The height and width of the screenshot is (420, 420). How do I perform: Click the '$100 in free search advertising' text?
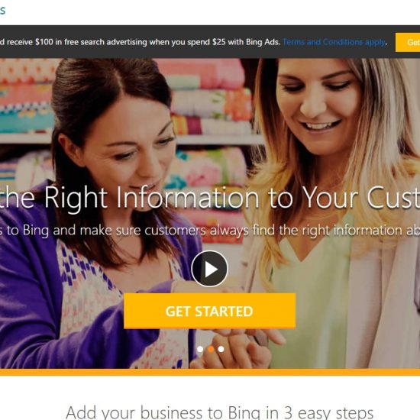pos(91,42)
